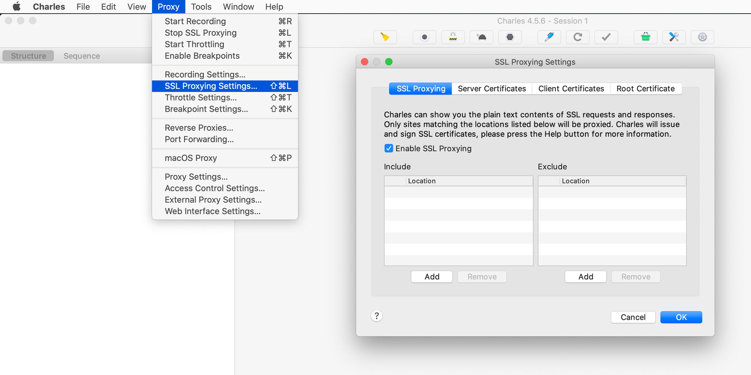The width and height of the screenshot is (751, 375).
Task: Click Remove under the Exclude list
Action: click(636, 277)
